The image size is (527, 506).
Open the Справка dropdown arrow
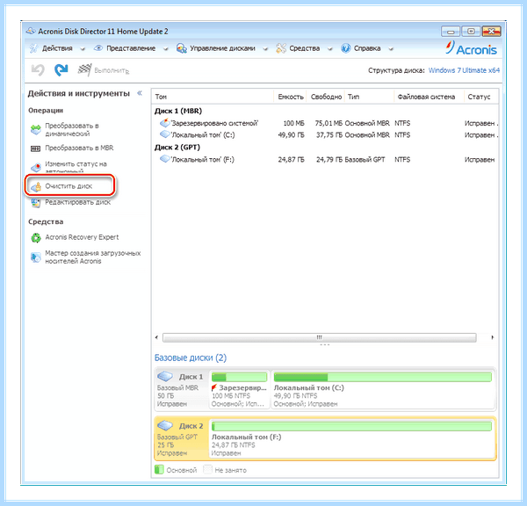[391, 49]
